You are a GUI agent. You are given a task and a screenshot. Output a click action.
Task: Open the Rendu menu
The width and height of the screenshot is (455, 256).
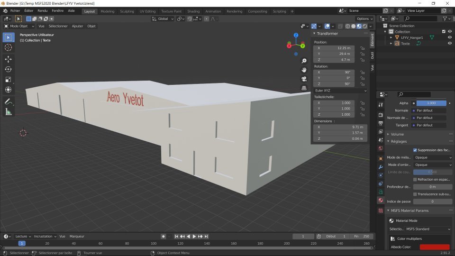(42, 10)
